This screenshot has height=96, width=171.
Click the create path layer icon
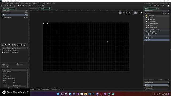(12, 45)
